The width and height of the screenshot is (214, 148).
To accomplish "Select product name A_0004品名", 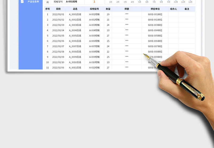I will (75, 30).
